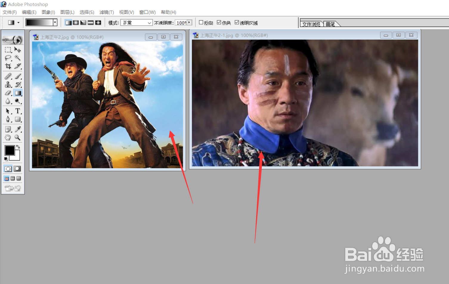Viewport: 449px width, 284px height.
Task: Select the Angle gradient style
Action: (x=83, y=23)
